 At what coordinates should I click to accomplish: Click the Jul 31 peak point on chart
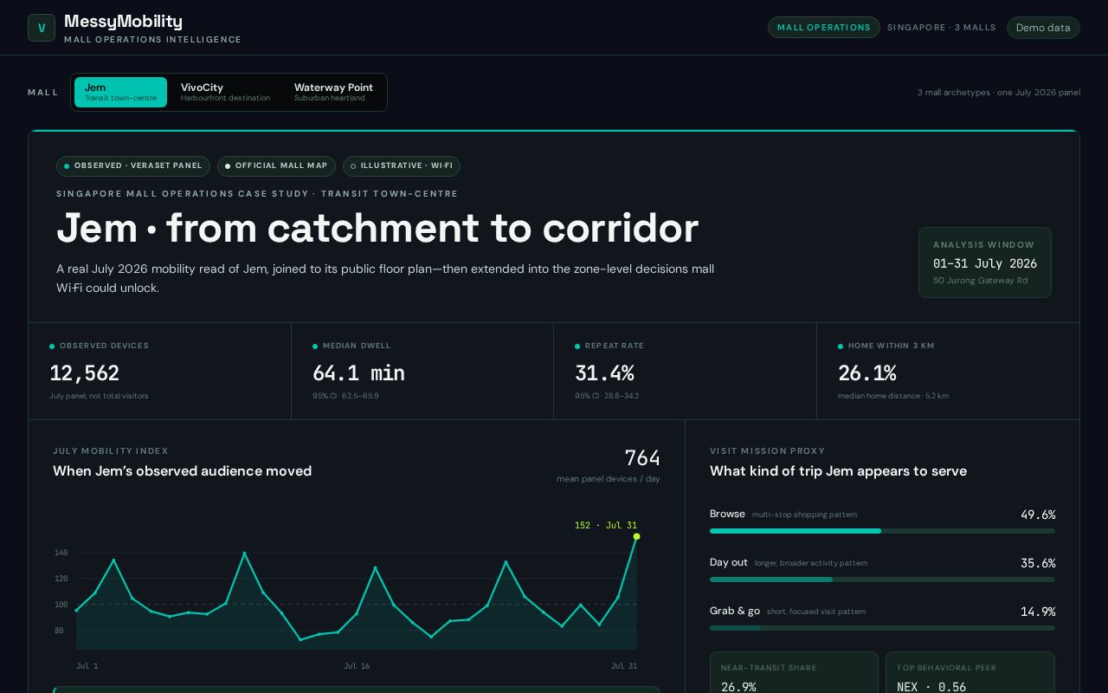tap(636, 536)
